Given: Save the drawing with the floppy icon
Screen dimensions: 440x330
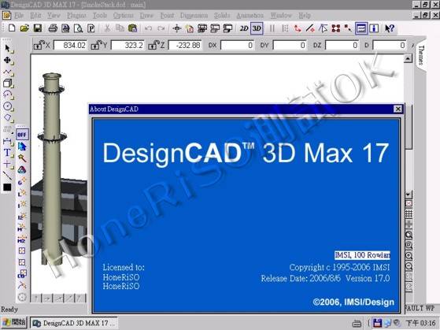Looking at the screenshot, I should (38, 28).
